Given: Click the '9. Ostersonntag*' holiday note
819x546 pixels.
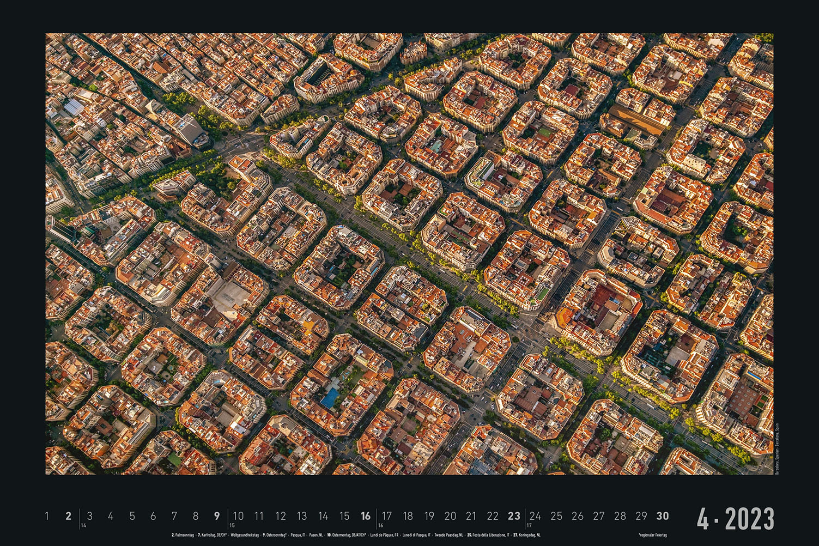Looking at the screenshot, I should (x=274, y=535).
